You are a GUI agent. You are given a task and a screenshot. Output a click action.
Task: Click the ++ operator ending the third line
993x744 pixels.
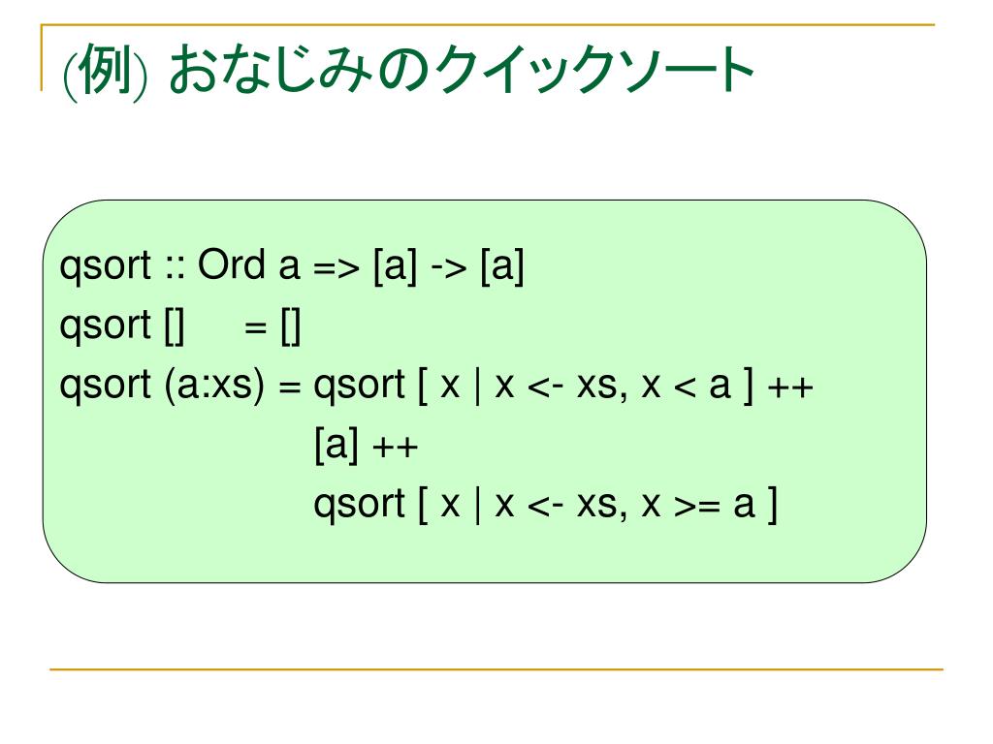point(790,387)
